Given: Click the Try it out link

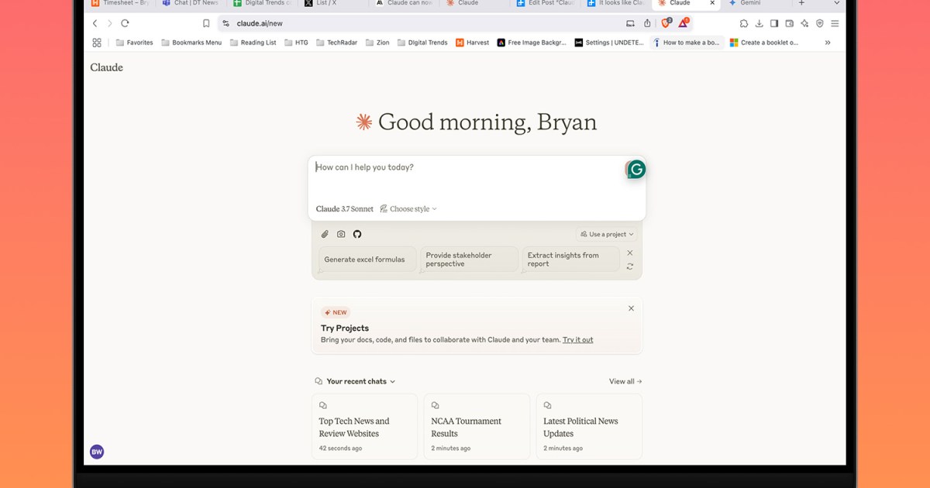Looking at the screenshot, I should tap(577, 340).
